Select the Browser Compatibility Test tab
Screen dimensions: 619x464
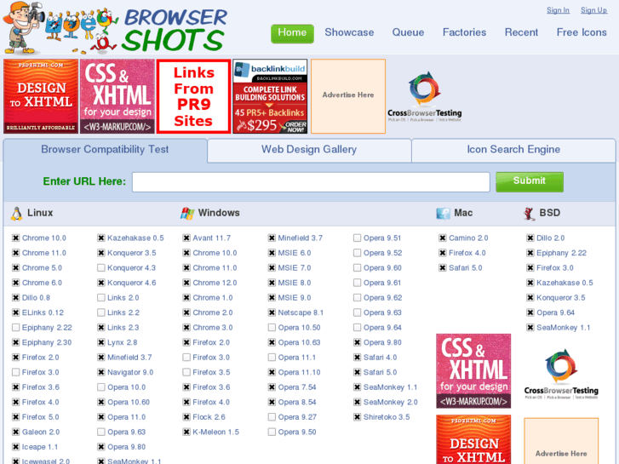point(105,150)
